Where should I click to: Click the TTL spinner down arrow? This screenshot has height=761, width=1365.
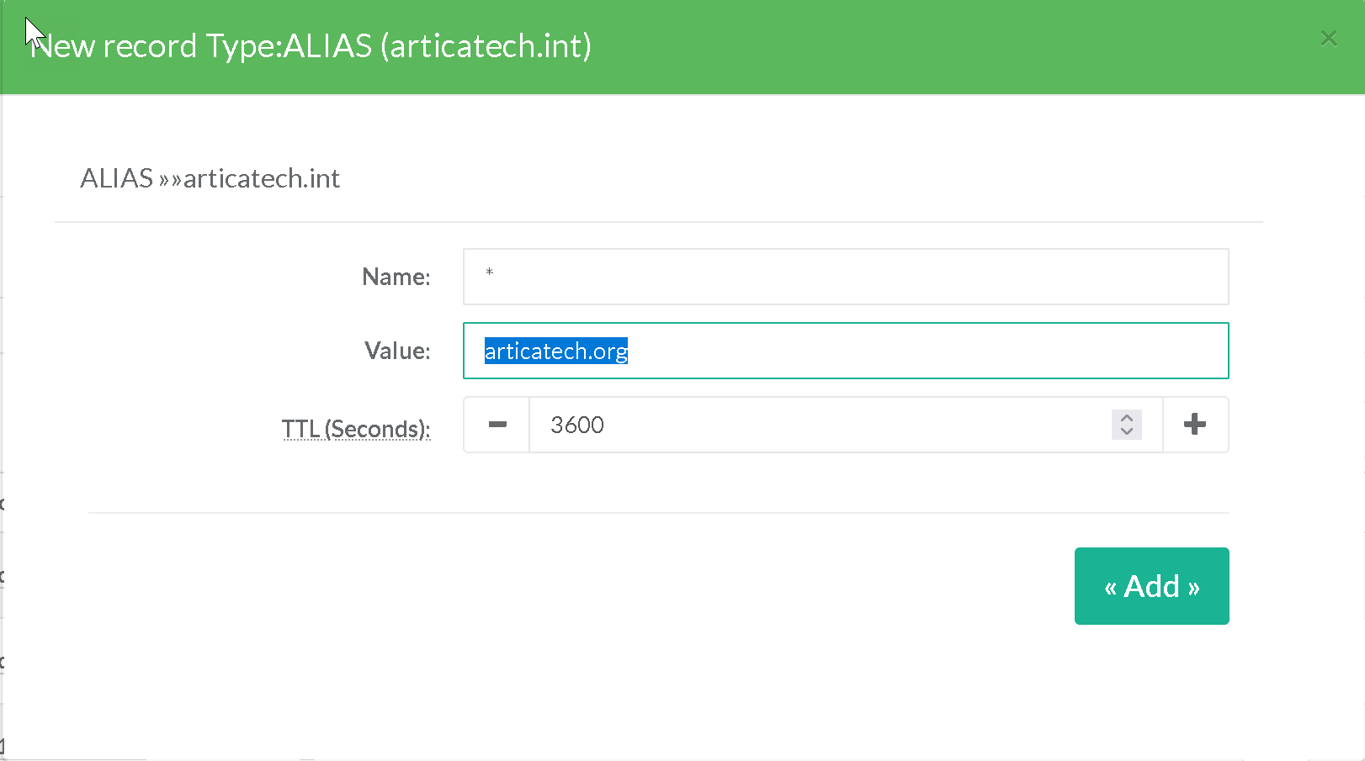tap(1127, 431)
